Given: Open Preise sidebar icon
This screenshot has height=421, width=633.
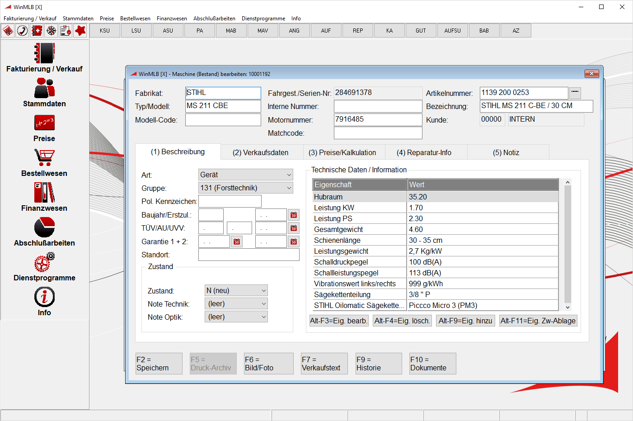Looking at the screenshot, I should coord(44,123).
